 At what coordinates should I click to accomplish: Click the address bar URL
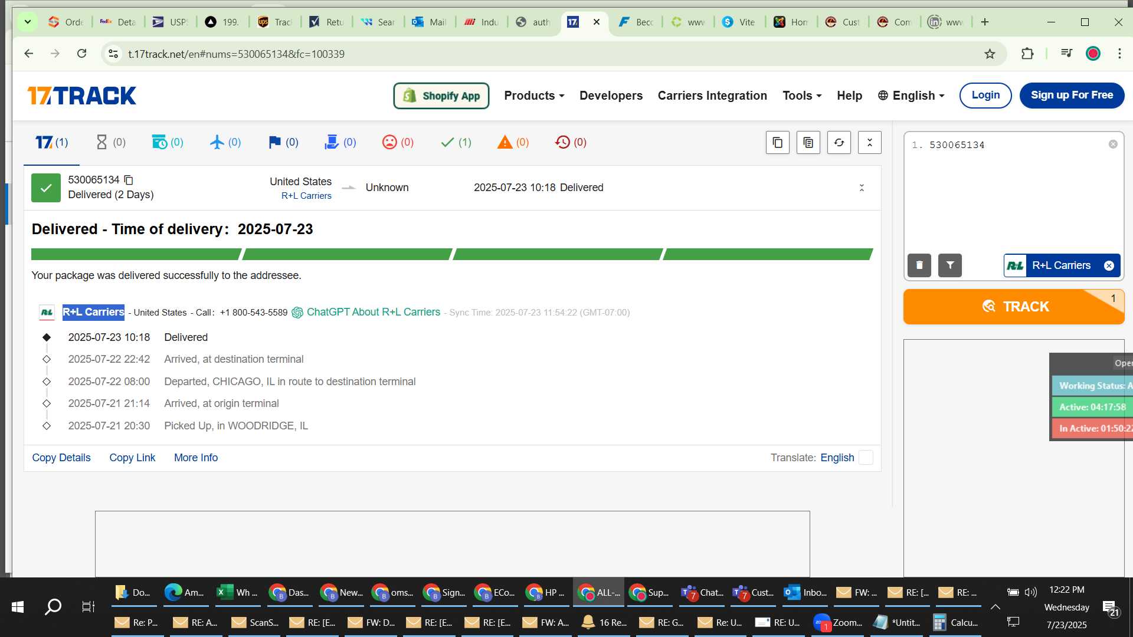tap(236, 54)
